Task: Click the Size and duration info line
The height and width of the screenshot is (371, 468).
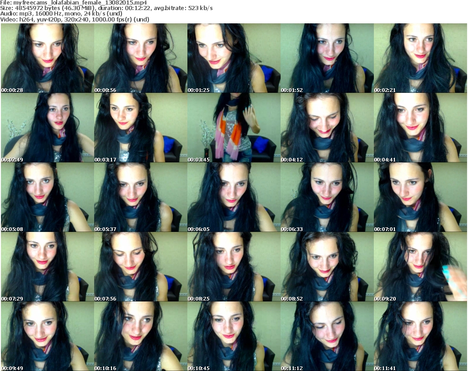Action: pos(106,8)
